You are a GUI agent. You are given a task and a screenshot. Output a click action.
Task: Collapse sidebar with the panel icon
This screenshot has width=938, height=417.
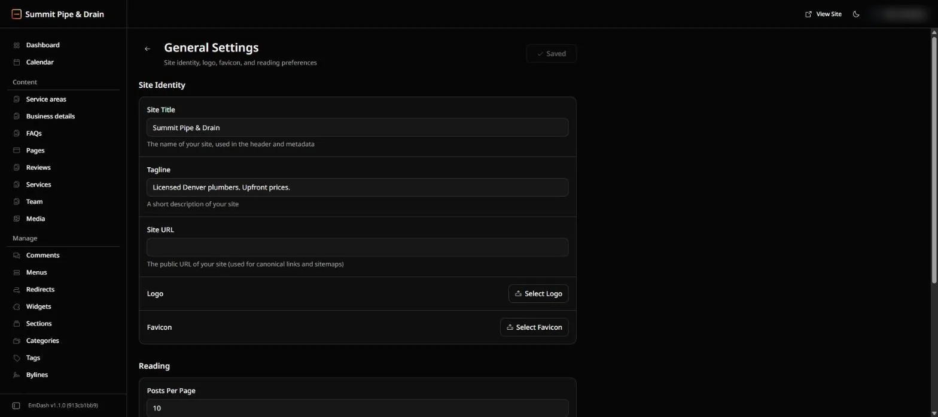(x=16, y=406)
